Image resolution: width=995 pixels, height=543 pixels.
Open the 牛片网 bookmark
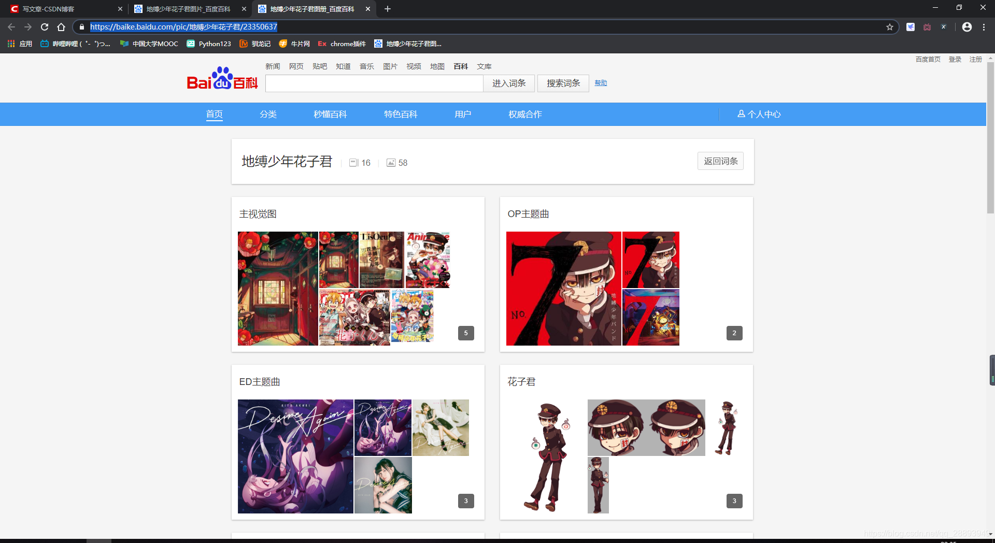(x=294, y=44)
